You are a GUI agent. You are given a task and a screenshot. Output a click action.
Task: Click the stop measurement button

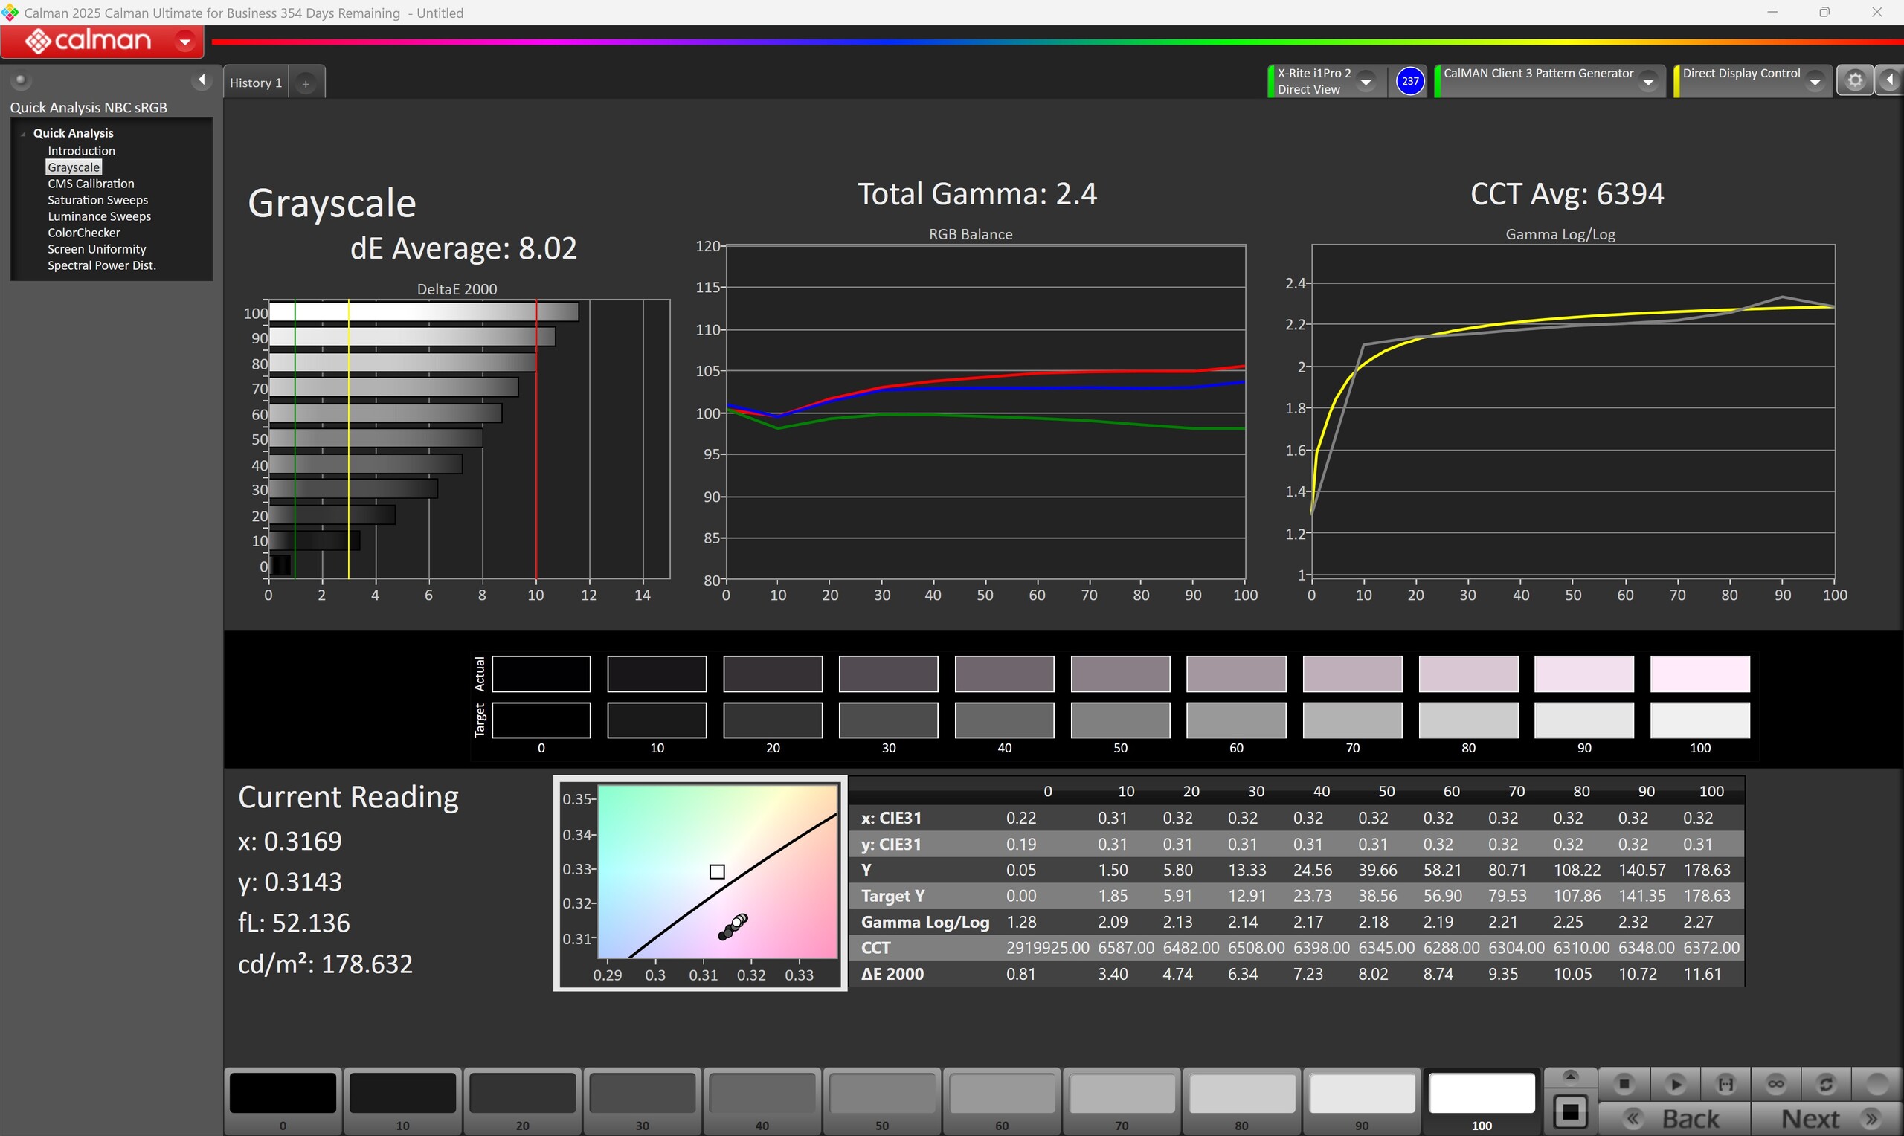(1624, 1084)
